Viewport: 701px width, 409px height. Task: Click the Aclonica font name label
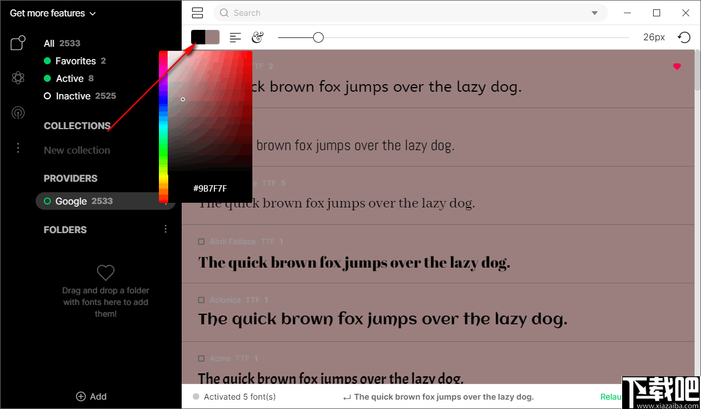click(x=225, y=300)
